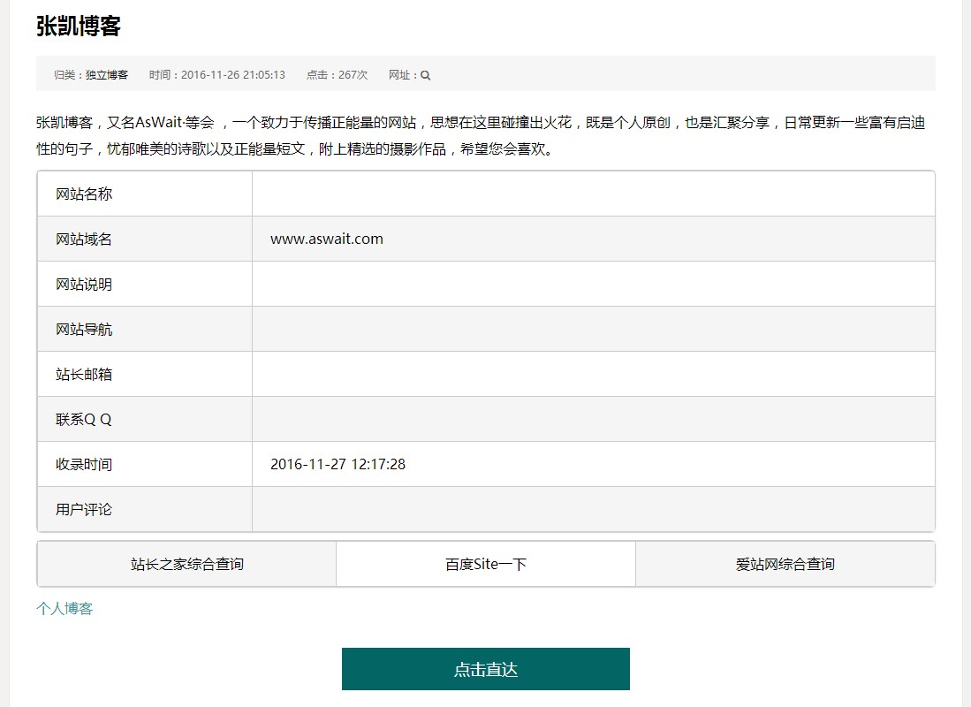Open the 爱站网综合查询 lookup
Viewport: 971px width, 707px height.
coord(785,564)
